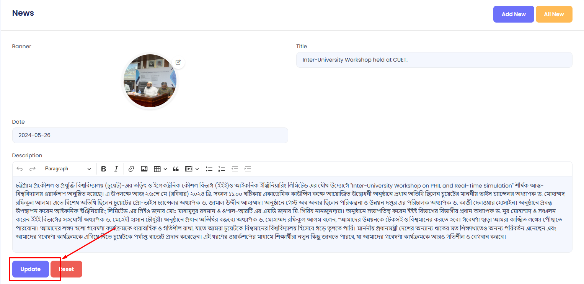The height and width of the screenshot is (284, 584).
Task: Click the Update button
Action: coord(31,269)
